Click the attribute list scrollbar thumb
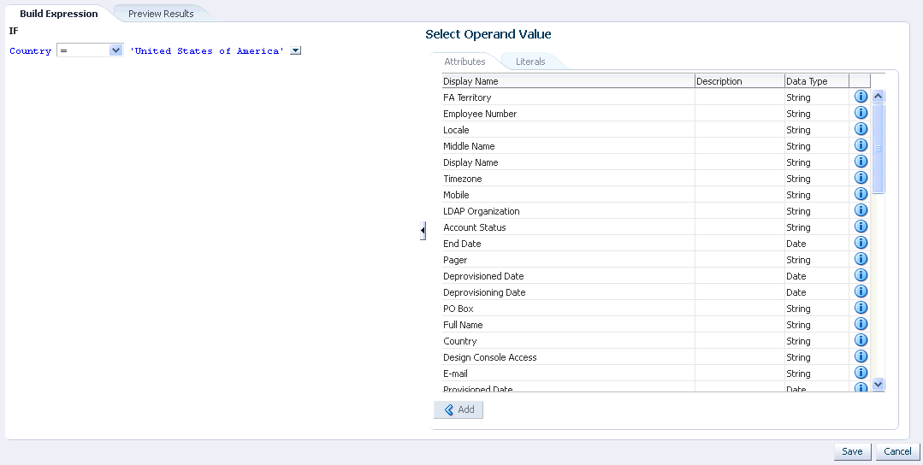The image size is (923, 465). 878,149
